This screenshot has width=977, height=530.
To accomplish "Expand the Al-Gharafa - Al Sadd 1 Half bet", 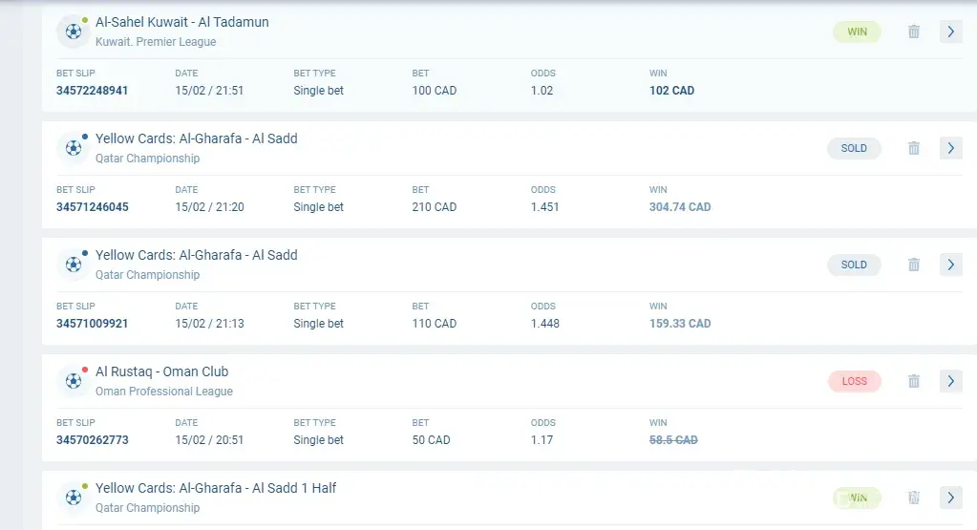I will pos(950,498).
